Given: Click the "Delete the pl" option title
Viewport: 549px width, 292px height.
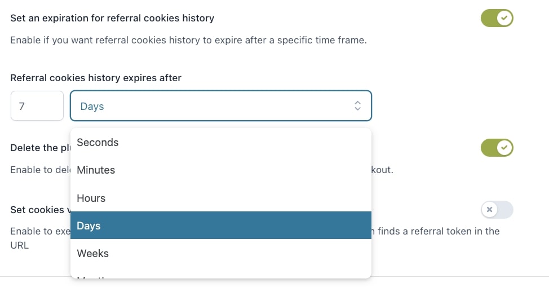Looking at the screenshot, I should (40, 148).
